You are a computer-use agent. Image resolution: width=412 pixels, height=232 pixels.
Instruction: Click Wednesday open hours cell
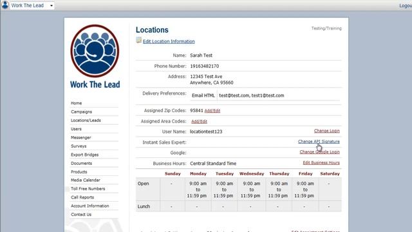[x=252, y=189]
